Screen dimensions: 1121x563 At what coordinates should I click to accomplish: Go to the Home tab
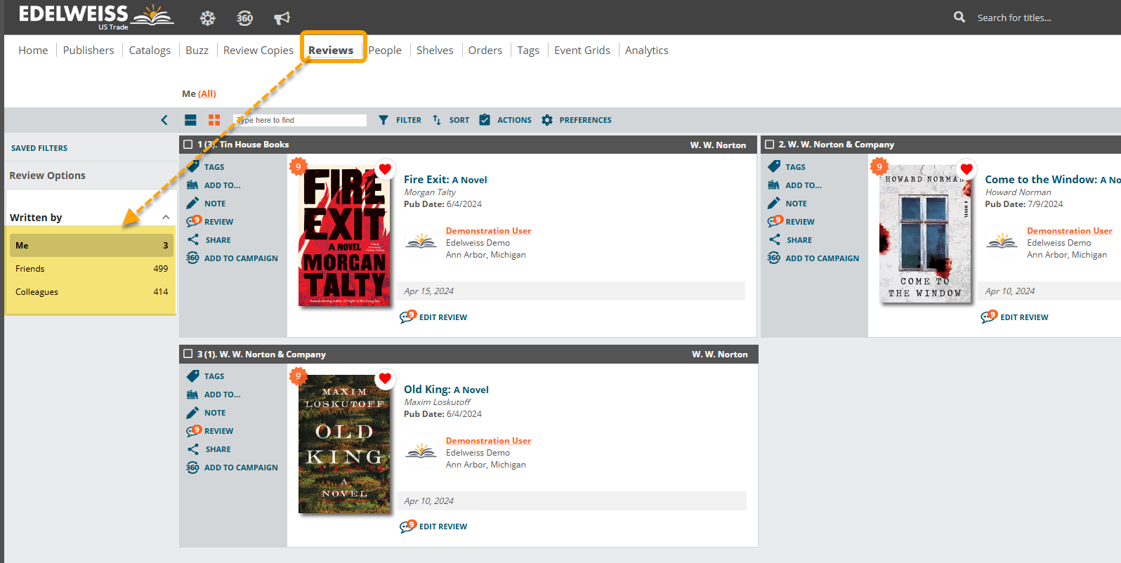pyautogui.click(x=33, y=50)
